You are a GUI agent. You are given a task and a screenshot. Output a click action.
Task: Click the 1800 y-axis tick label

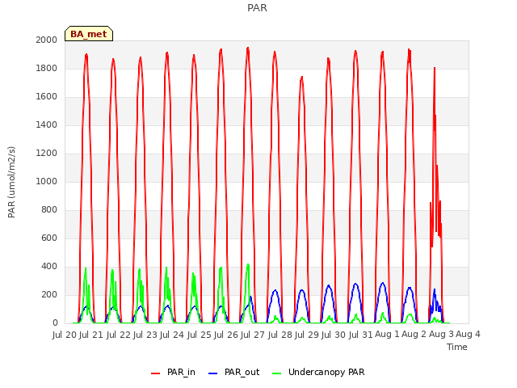tap(47, 68)
